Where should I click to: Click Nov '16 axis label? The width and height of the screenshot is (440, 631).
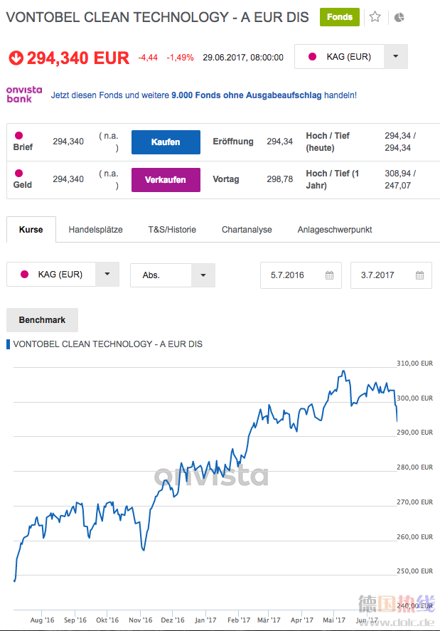pyautogui.click(x=140, y=620)
